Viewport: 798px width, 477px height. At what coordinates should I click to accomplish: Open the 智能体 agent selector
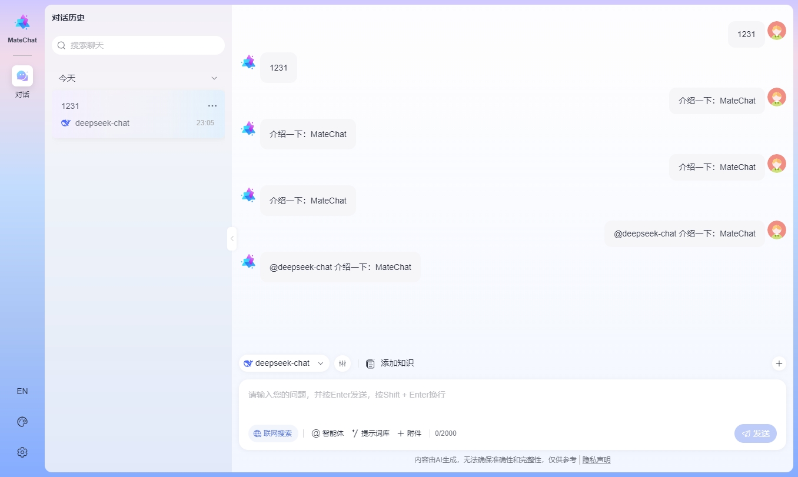[328, 433]
